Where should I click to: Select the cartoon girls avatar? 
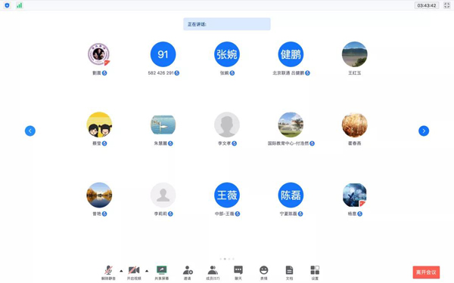click(x=99, y=125)
